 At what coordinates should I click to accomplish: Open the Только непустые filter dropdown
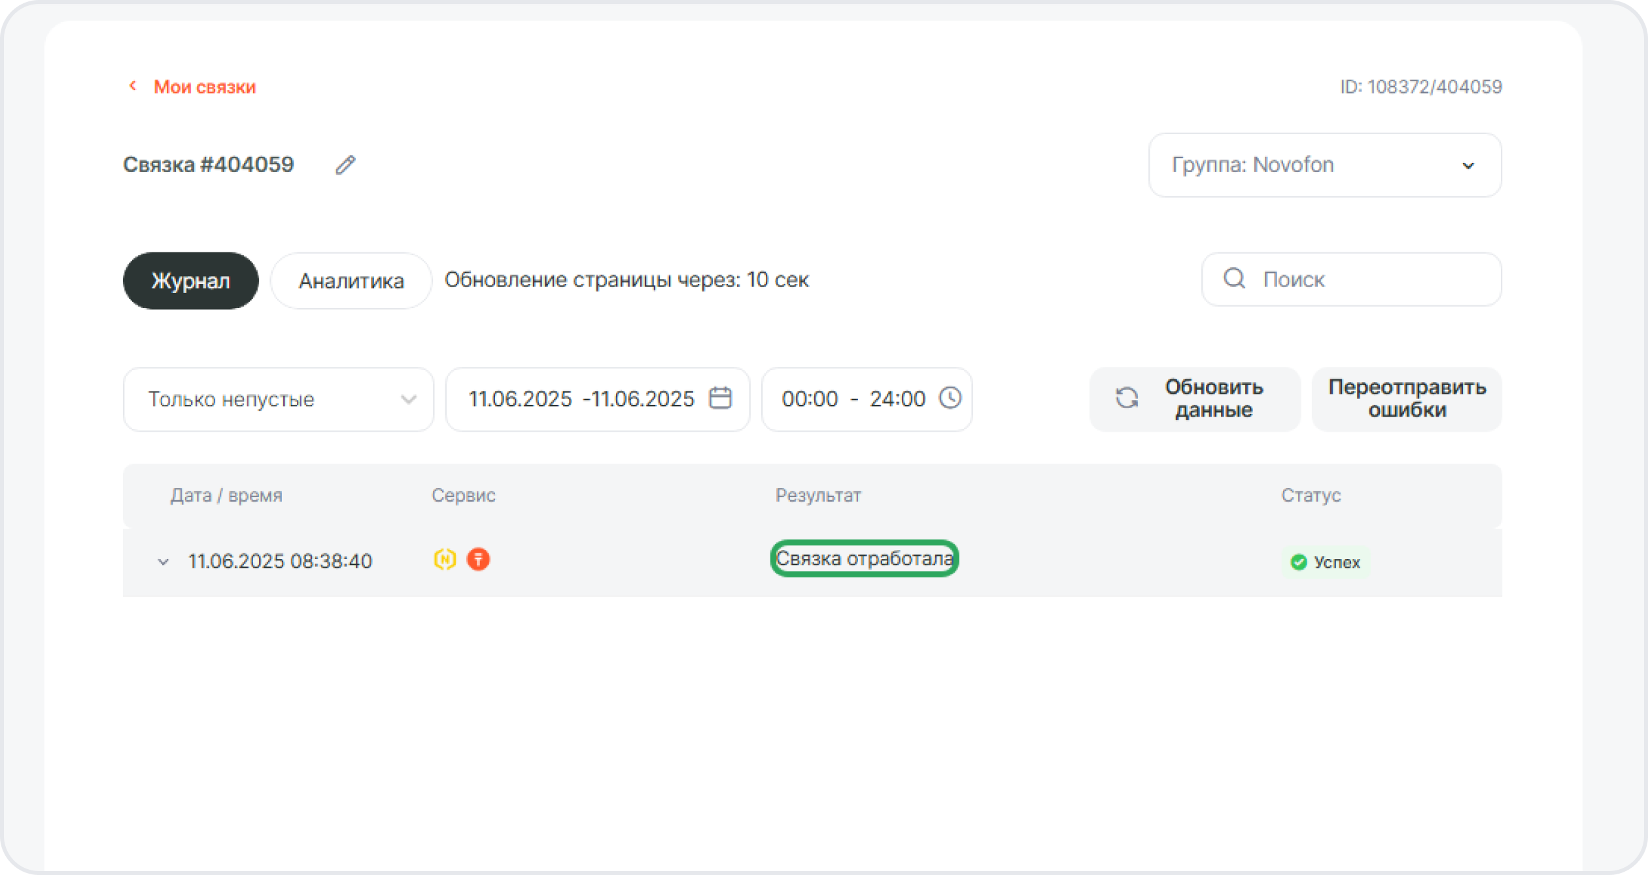pos(278,399)
